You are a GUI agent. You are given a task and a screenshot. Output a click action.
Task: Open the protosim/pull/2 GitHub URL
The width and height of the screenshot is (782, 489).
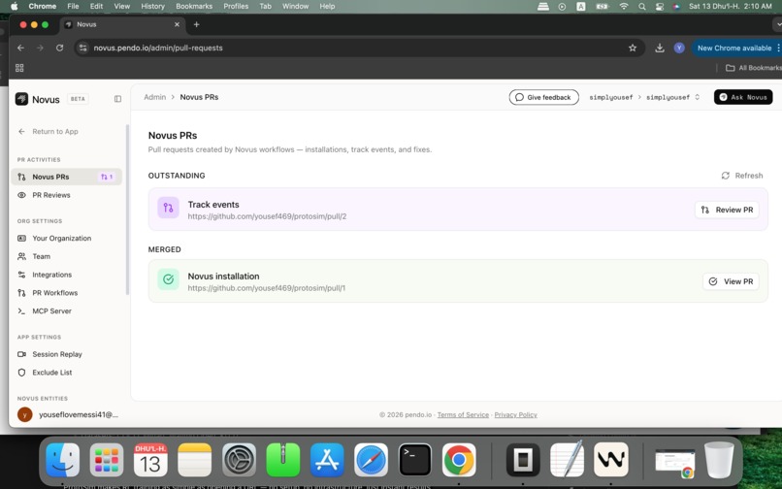point(267,216)
